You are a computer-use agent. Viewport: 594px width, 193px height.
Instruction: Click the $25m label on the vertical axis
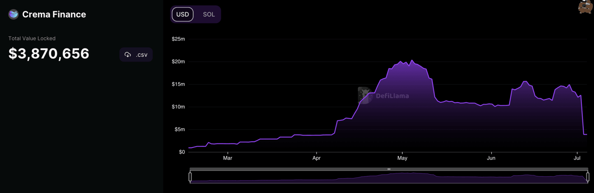[178, 39]
